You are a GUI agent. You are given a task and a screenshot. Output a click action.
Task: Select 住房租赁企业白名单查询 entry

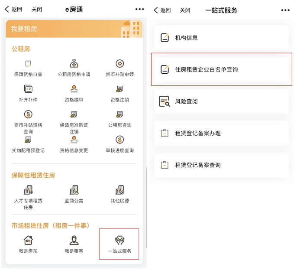[220, 69]
